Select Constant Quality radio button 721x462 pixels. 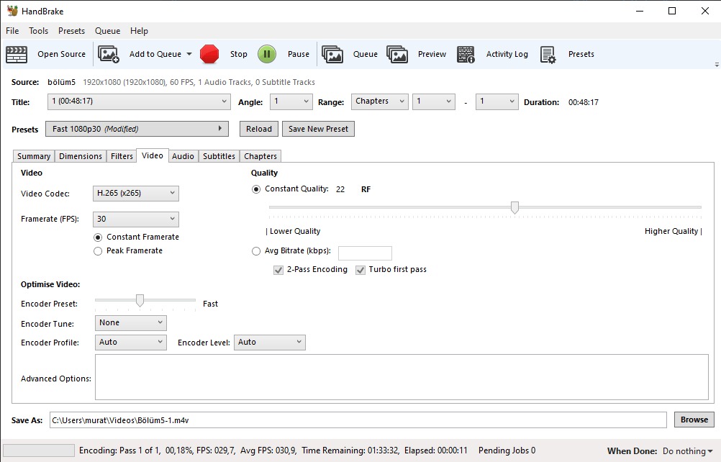tap(256, 189)
